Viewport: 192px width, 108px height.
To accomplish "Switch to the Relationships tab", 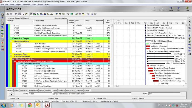I will click(x=33, y=90).
